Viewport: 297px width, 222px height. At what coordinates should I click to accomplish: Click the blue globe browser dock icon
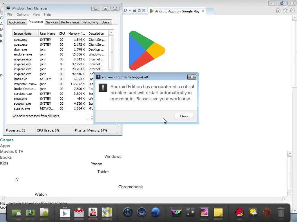click(155, 212)
